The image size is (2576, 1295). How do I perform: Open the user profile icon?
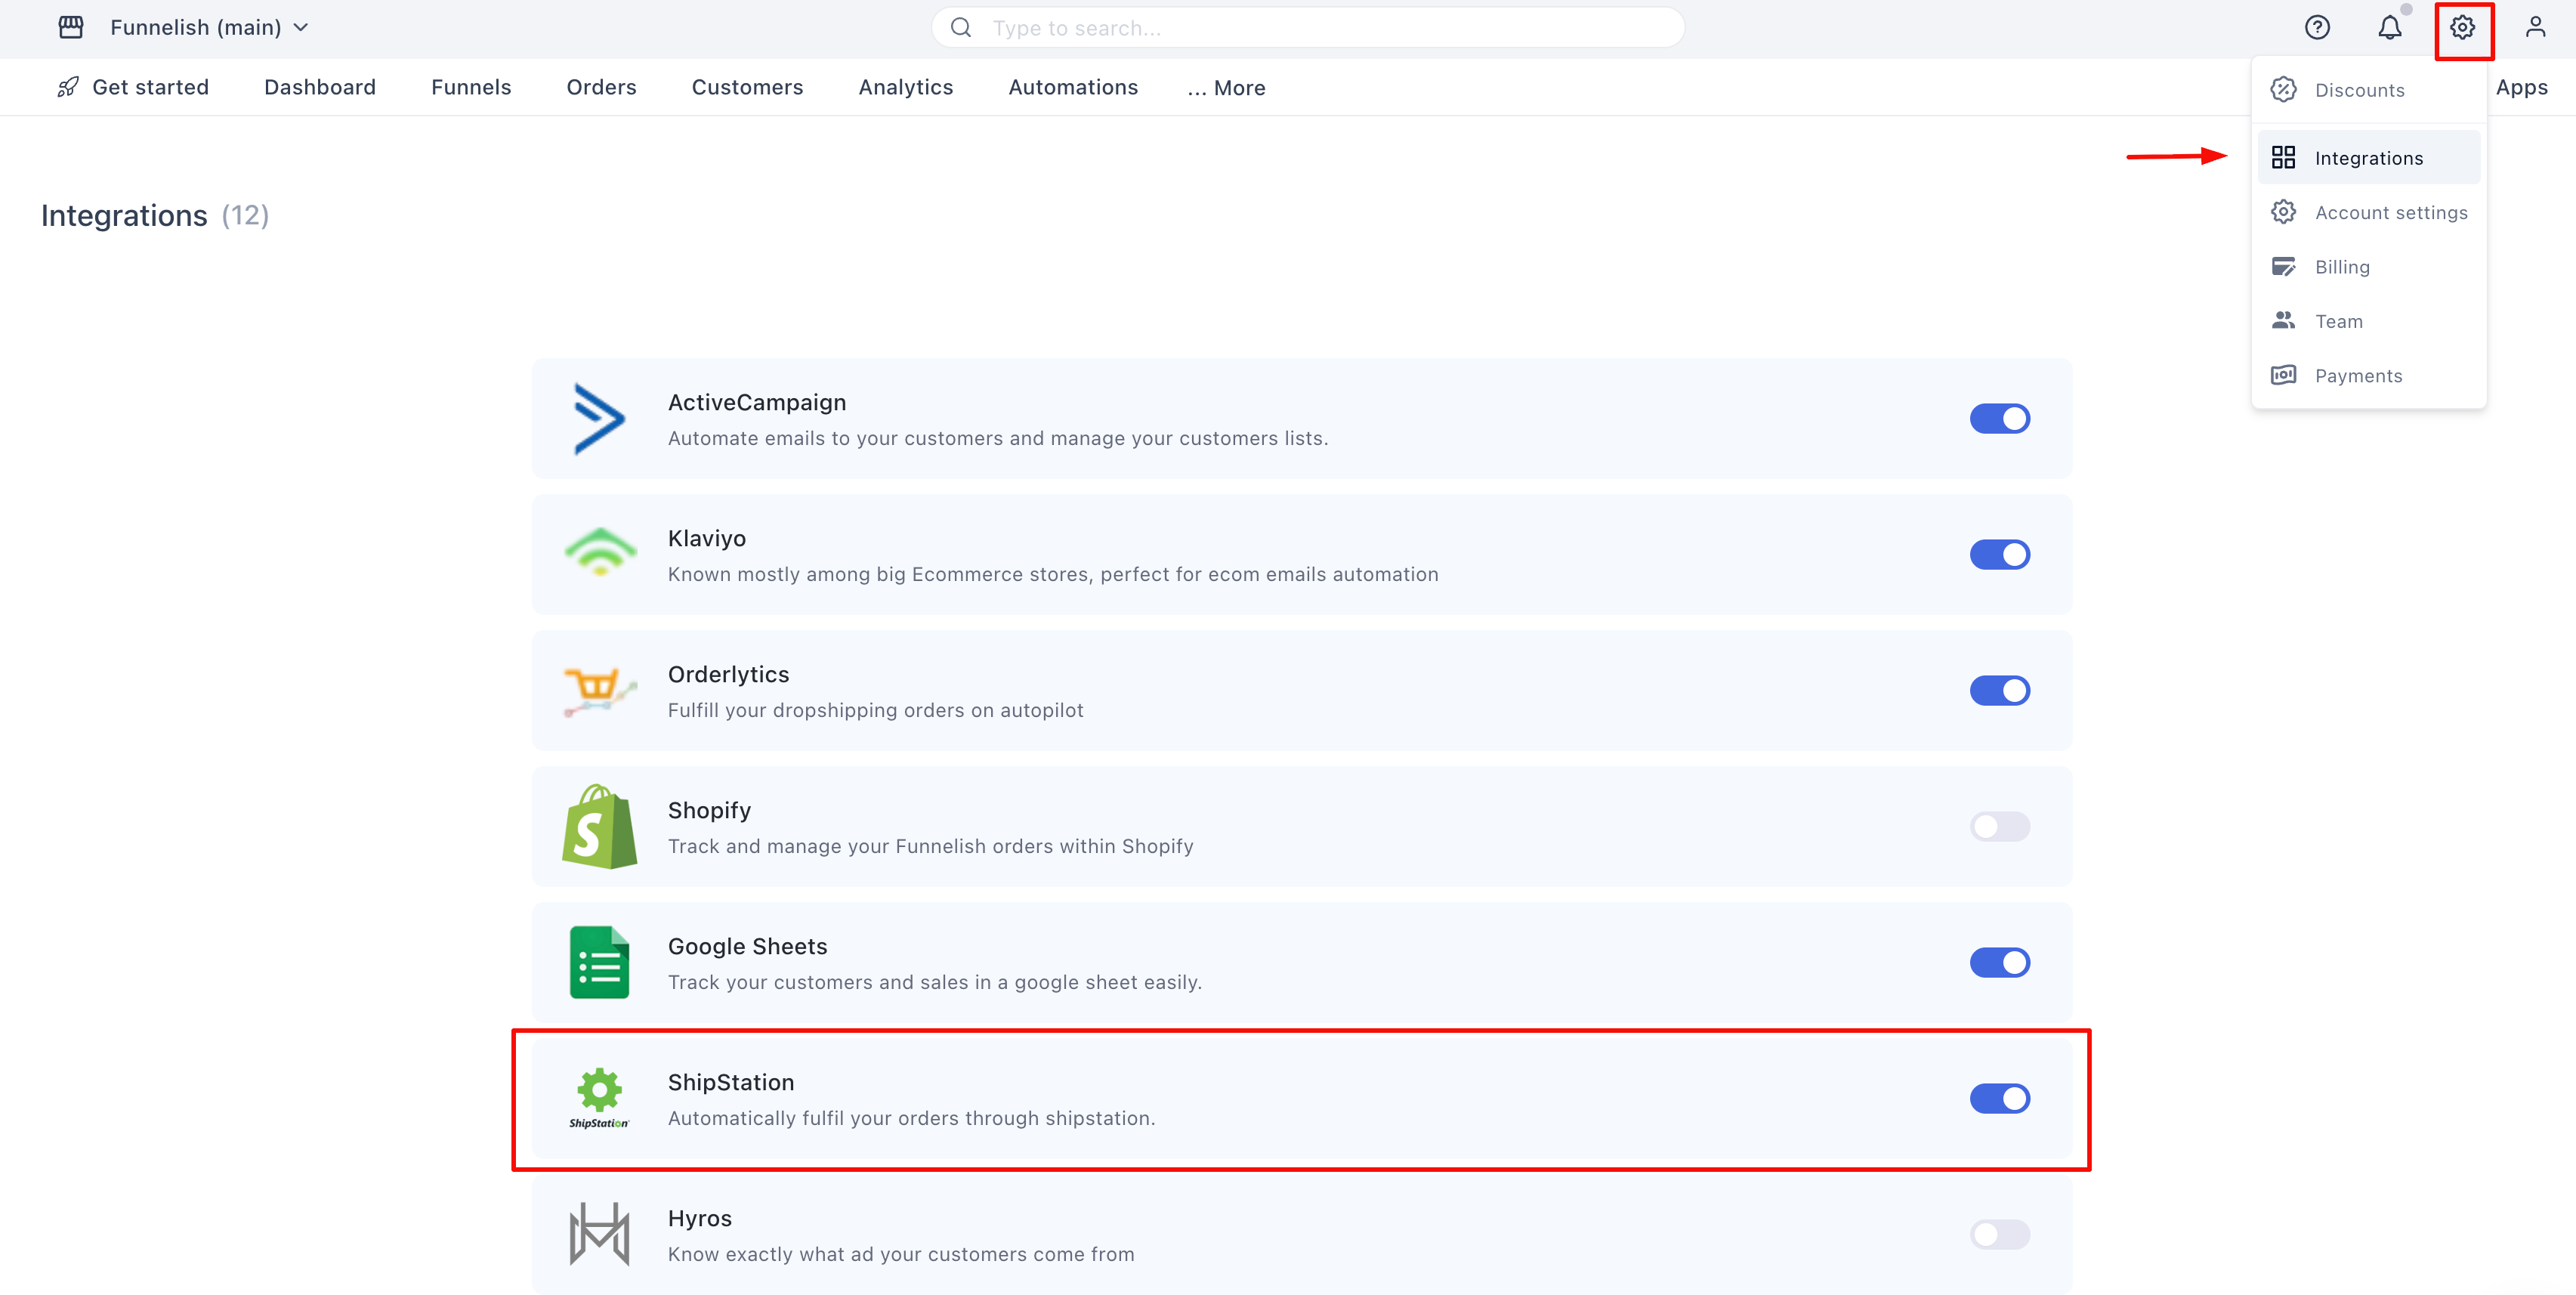2535,27
